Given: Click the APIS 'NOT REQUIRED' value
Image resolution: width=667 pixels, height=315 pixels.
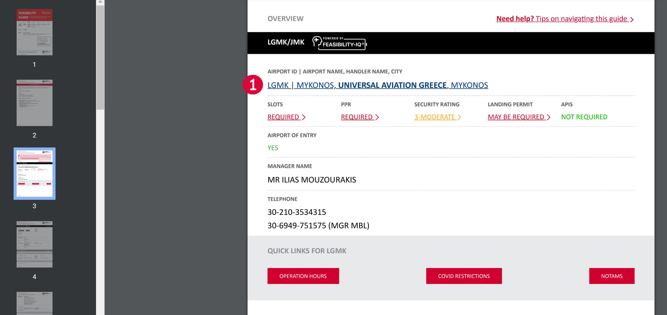Looking at the screenshot, I should click(x=584, y=117).
